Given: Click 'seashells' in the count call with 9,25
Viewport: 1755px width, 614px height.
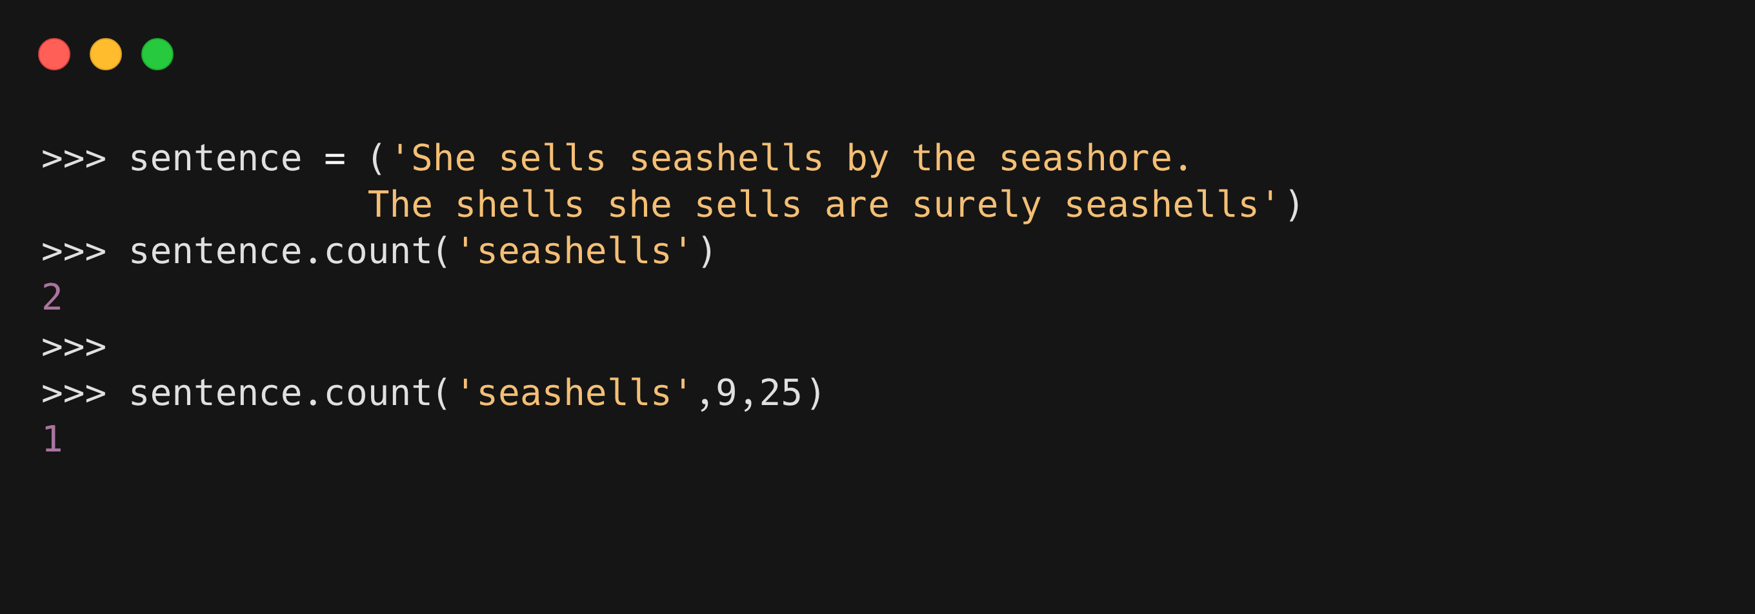Looking at the screenshot, I should [x=574, y=393].
